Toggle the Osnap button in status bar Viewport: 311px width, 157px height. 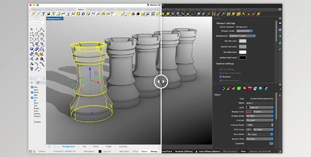154,151
